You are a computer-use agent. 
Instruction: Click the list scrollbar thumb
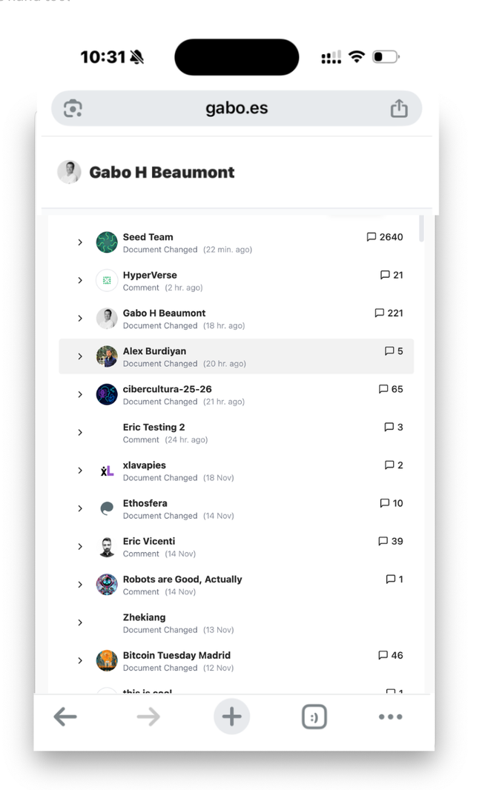pos(422,228)
